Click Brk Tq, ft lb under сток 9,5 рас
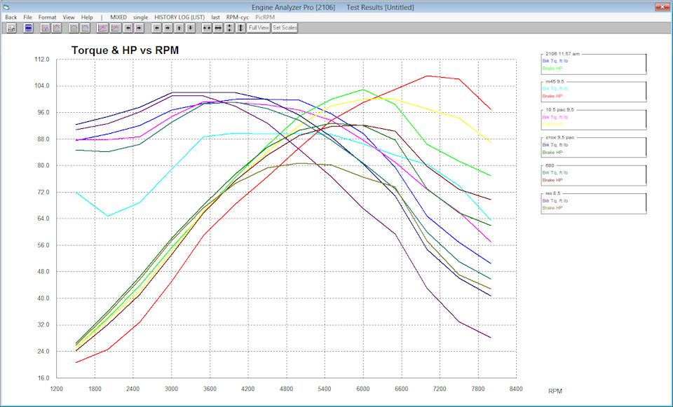 (555, 145)
